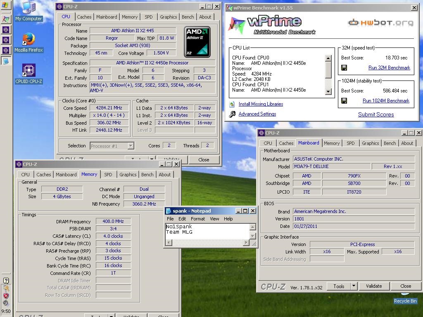Click the 1024M Best Score 586.484 sec
Screen dimensions: 423x317
point(395,91)
